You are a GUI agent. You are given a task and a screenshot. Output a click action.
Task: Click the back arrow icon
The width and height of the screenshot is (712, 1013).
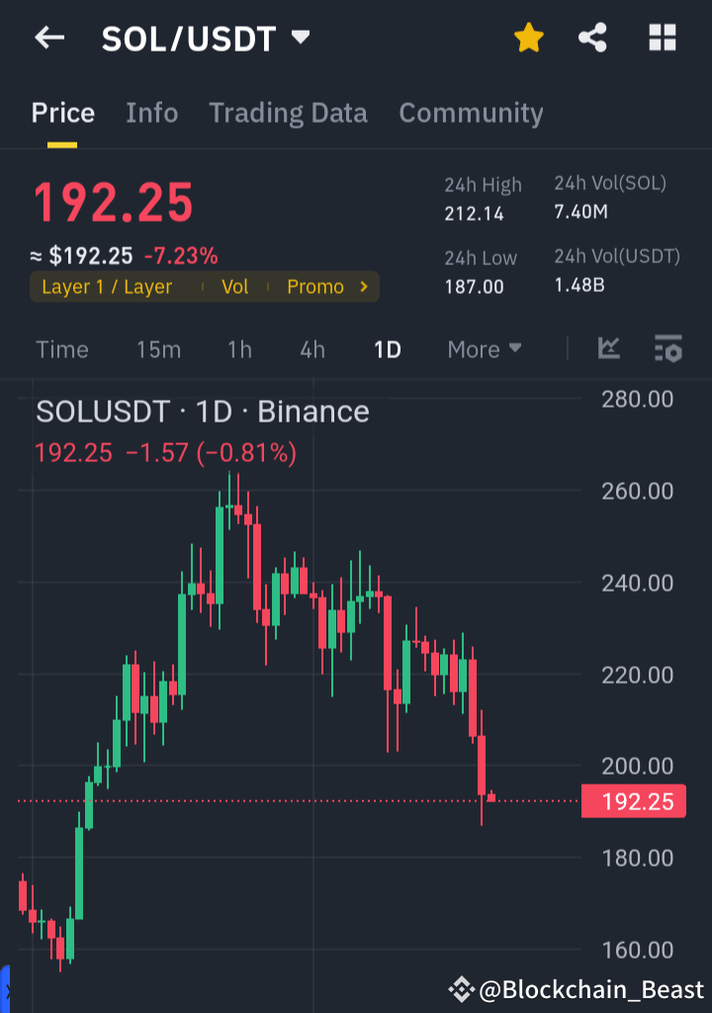point(49,38)
